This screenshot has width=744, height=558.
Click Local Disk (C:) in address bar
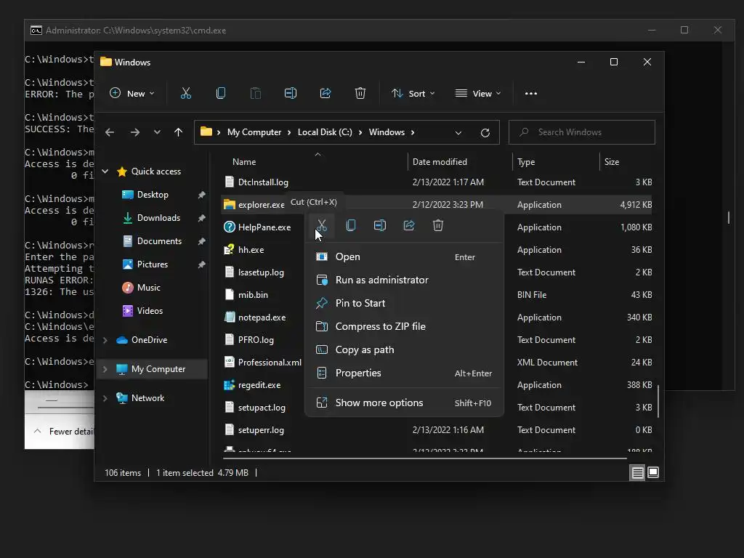click(x=325, y=132)
